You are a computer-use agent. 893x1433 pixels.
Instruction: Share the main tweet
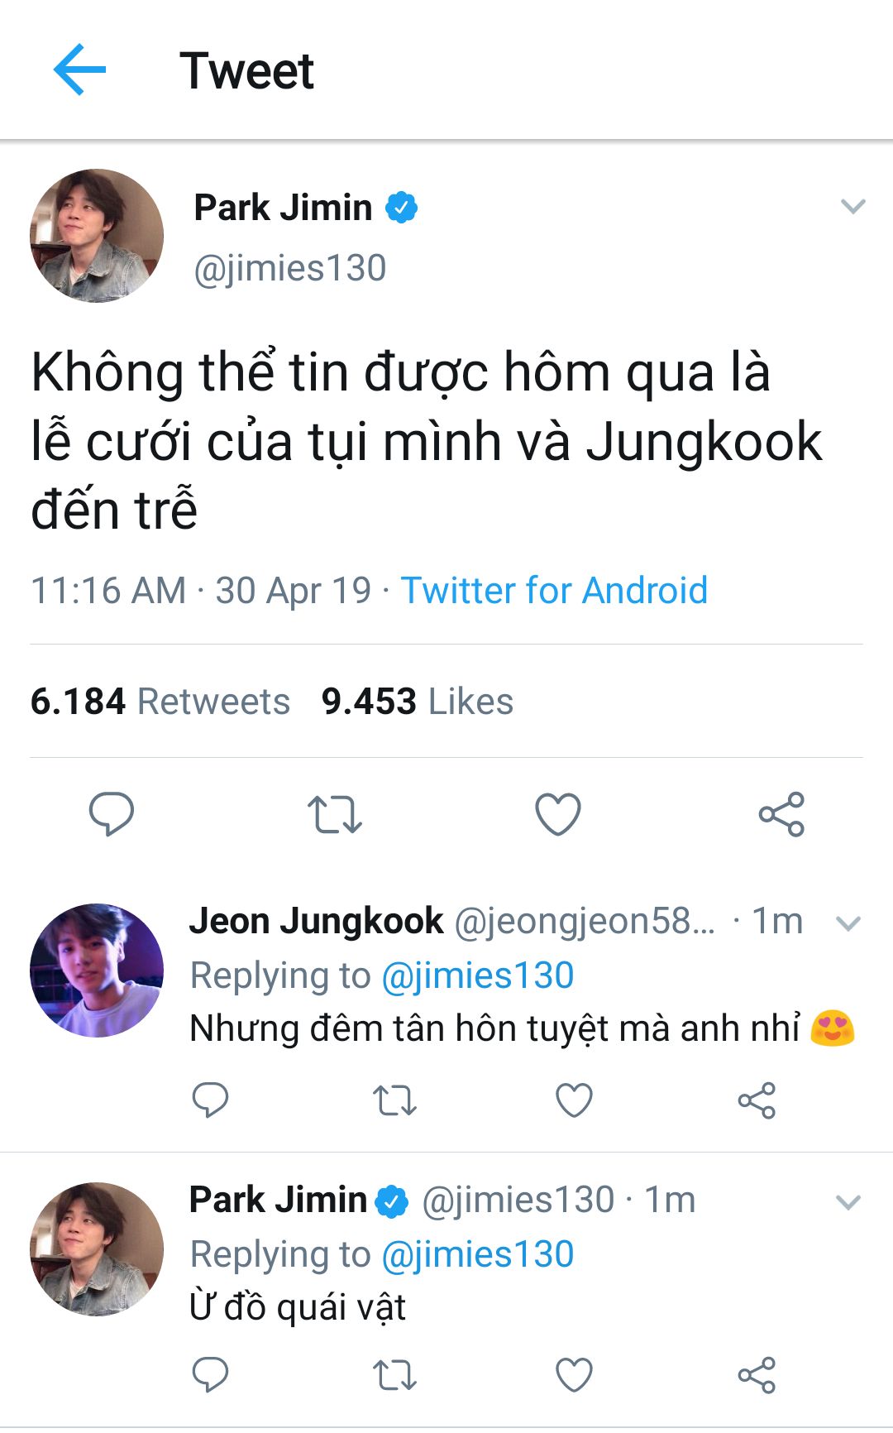pyautogui.click(x=781, y=814)
